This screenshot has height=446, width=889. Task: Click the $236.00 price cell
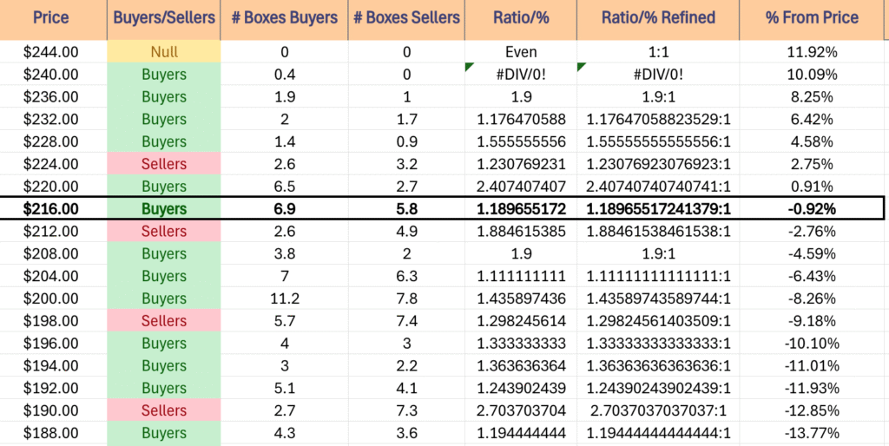53,97
